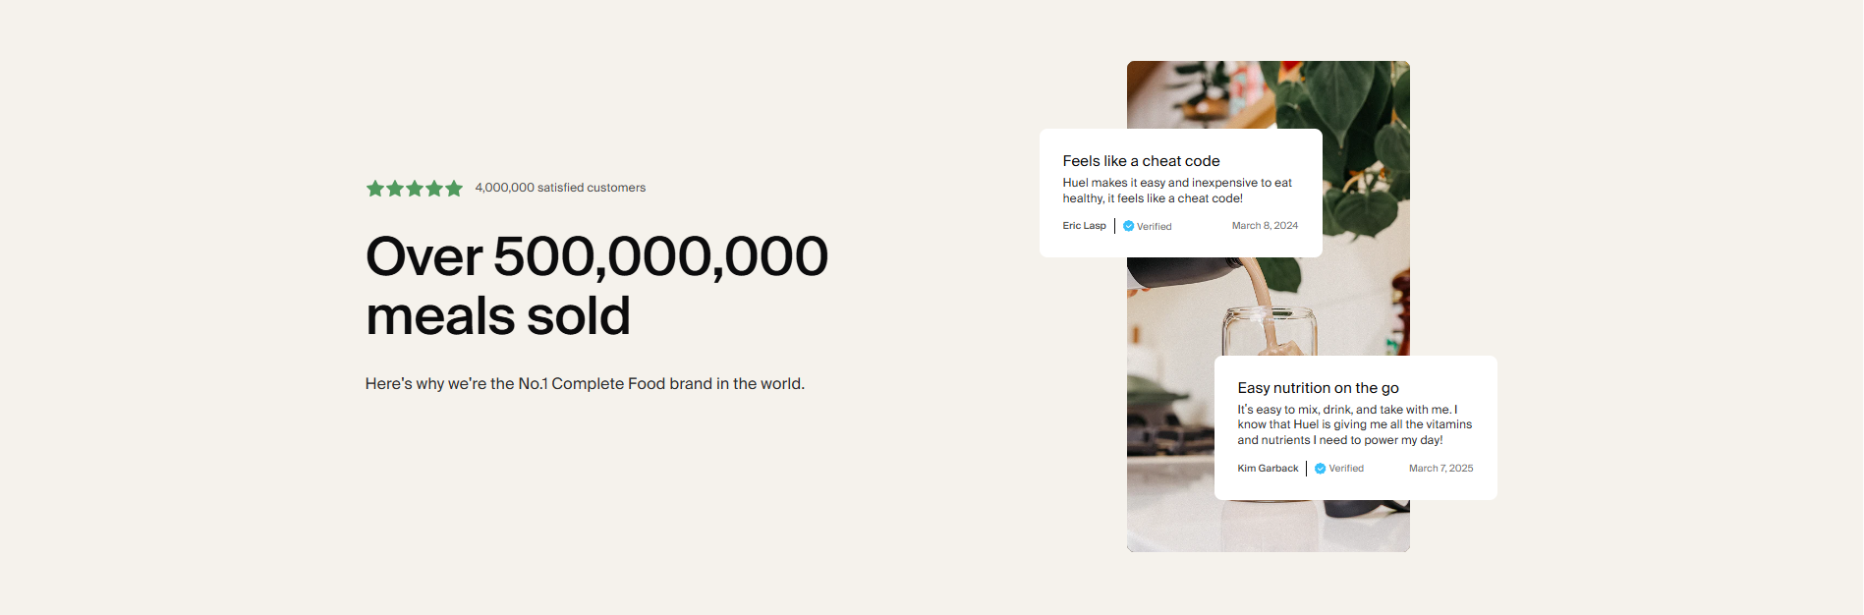Click the "No.1 Complete Food brand" tagline

pos(585,384)
